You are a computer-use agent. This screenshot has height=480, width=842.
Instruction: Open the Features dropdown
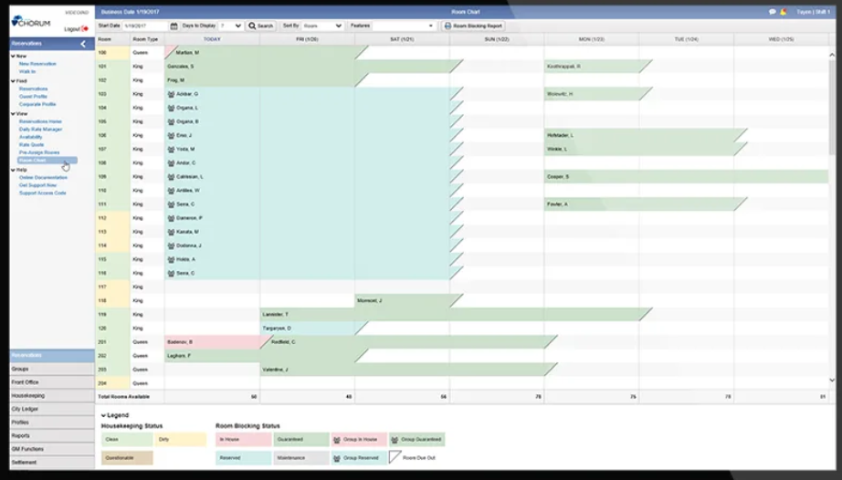pyautogui.click(x=404, y=26)
